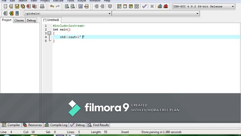This screenshot has height=136, width=241.
Task: Open the Compiler bottom tab
Action: (11, 125)
